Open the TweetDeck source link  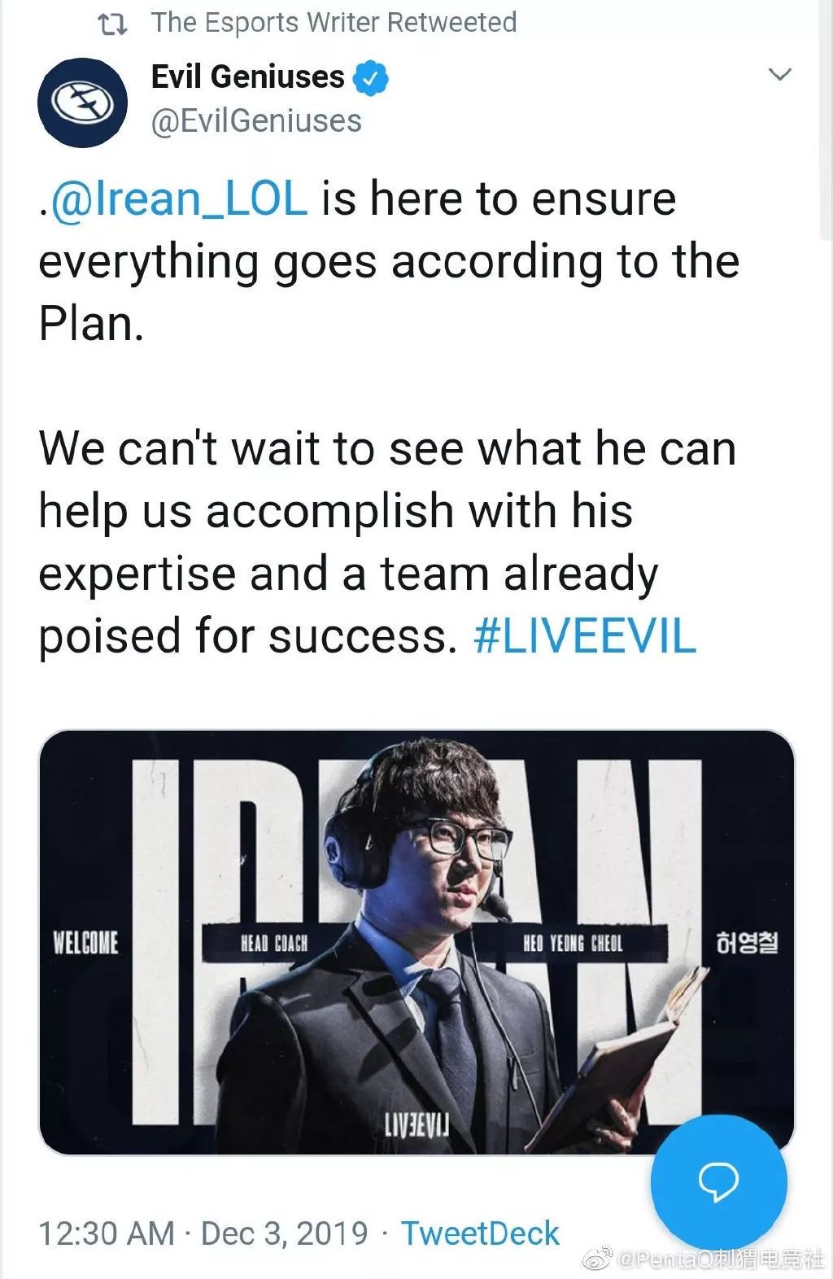click(480, 1233)
